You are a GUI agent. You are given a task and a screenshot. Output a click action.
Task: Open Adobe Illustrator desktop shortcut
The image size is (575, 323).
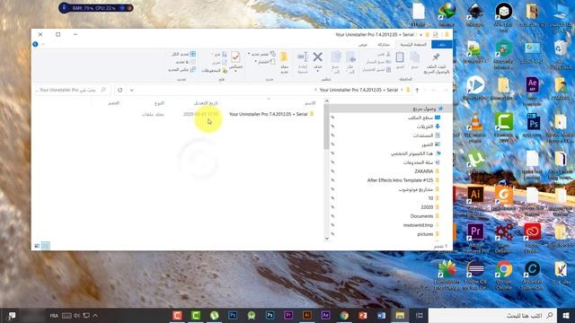point(475,194)
